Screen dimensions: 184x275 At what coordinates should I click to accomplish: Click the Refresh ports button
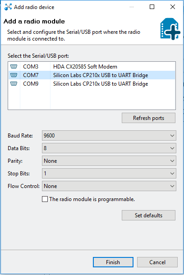click(148, 118)
